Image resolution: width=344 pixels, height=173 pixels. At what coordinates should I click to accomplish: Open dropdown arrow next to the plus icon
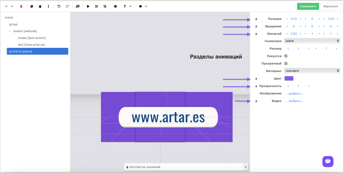(12, 6)
